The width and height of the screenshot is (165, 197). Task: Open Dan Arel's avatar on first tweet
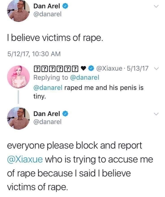tap(18, 11)
